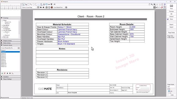Click the green add symbol icon
Viewport: 177px width, 99px height.
coord(2,73)
